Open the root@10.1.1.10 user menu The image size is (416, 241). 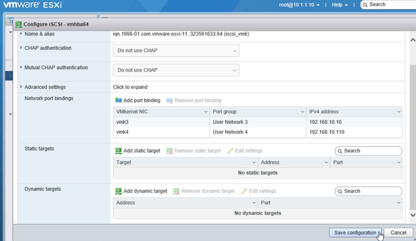coord(299,5)
